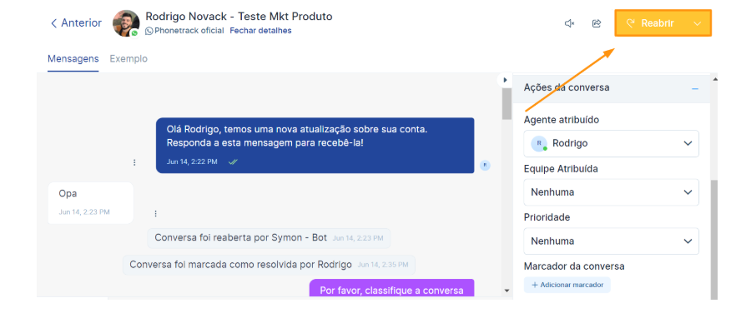The height and width of the screenshot is (333, 751).
Task: Open the Agente atribuído dropdown
Action: point(611,143)
